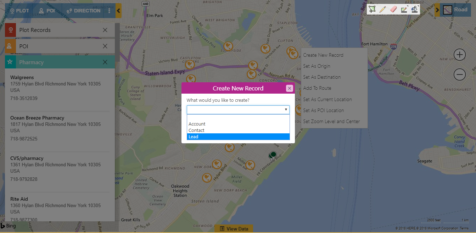
Task: Zoom out with the minus button
Action: (x=460, y=74)
